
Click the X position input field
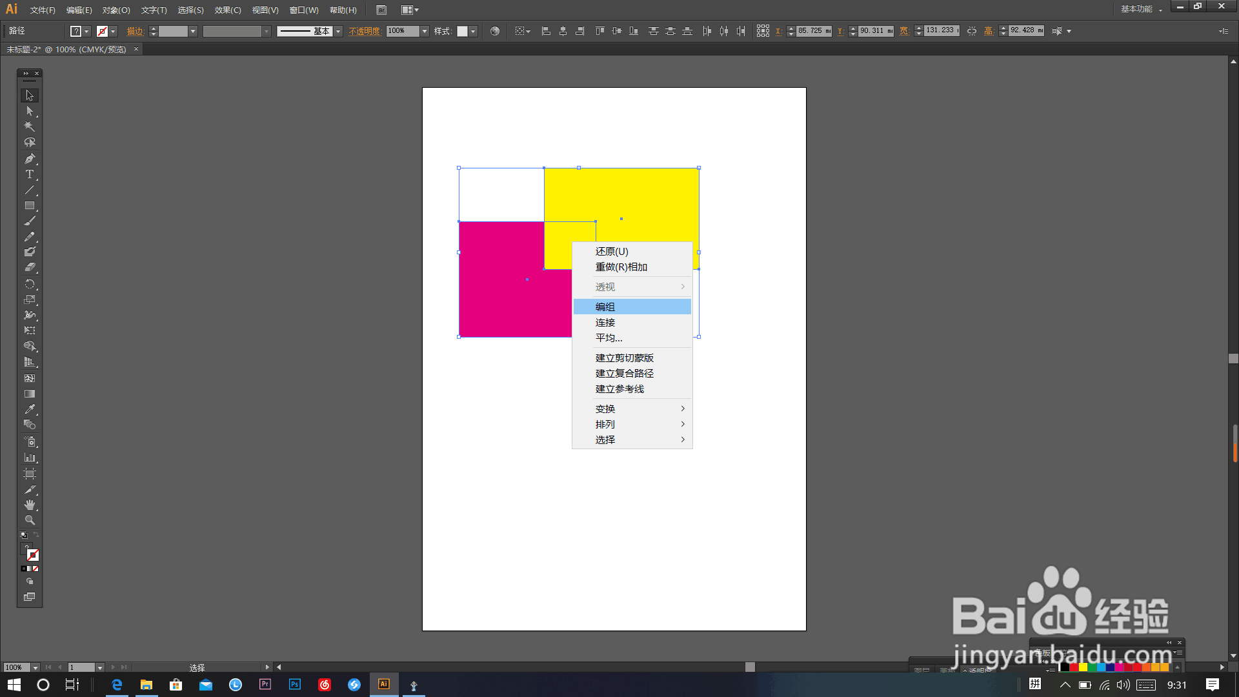[813, 31]
